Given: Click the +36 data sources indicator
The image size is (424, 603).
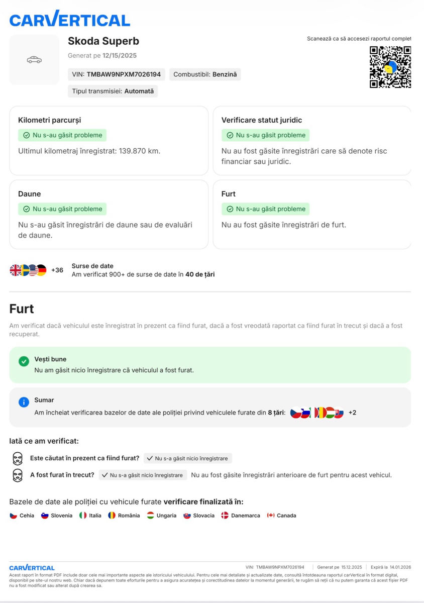Looking at the screenshot, I should tap(57, 270).
